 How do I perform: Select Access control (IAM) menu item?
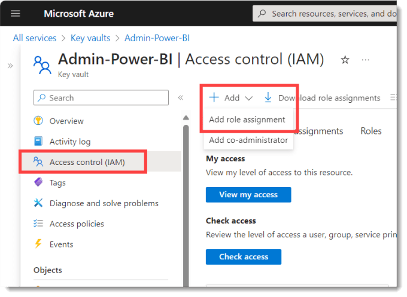coord(101,162)
